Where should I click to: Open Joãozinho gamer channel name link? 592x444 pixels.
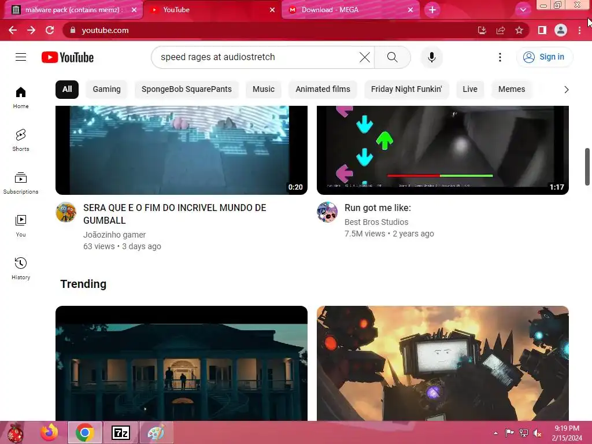tap(114, 235)
